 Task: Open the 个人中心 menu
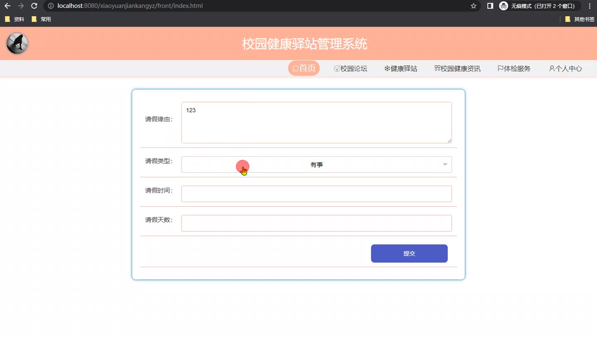click(x=565, y=69)
